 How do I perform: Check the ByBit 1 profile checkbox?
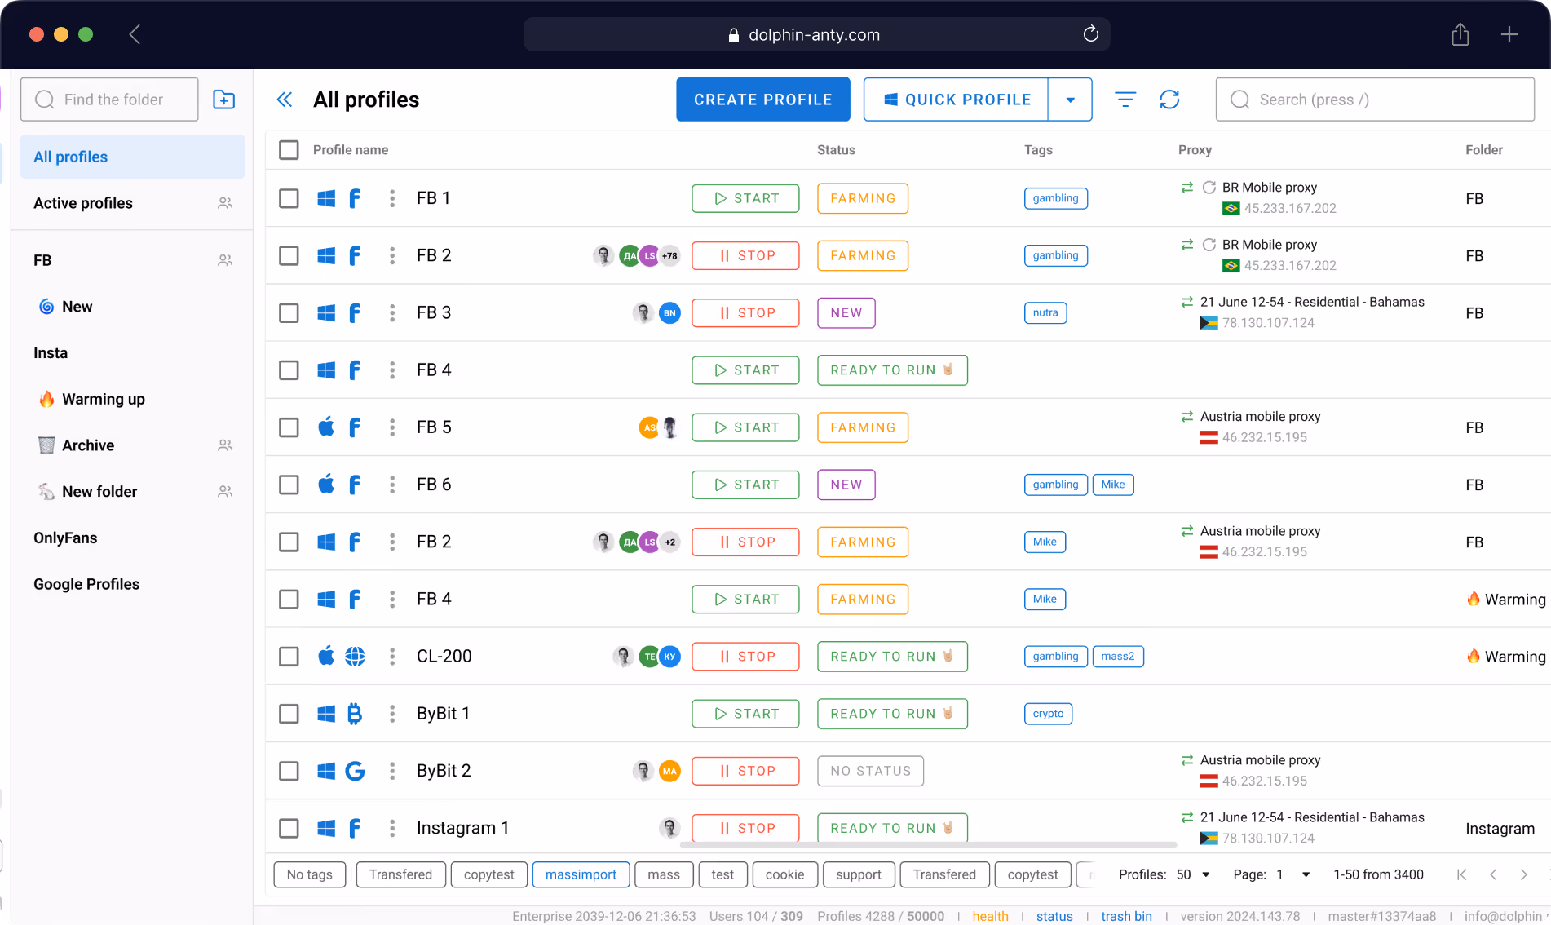coord(289,714)
